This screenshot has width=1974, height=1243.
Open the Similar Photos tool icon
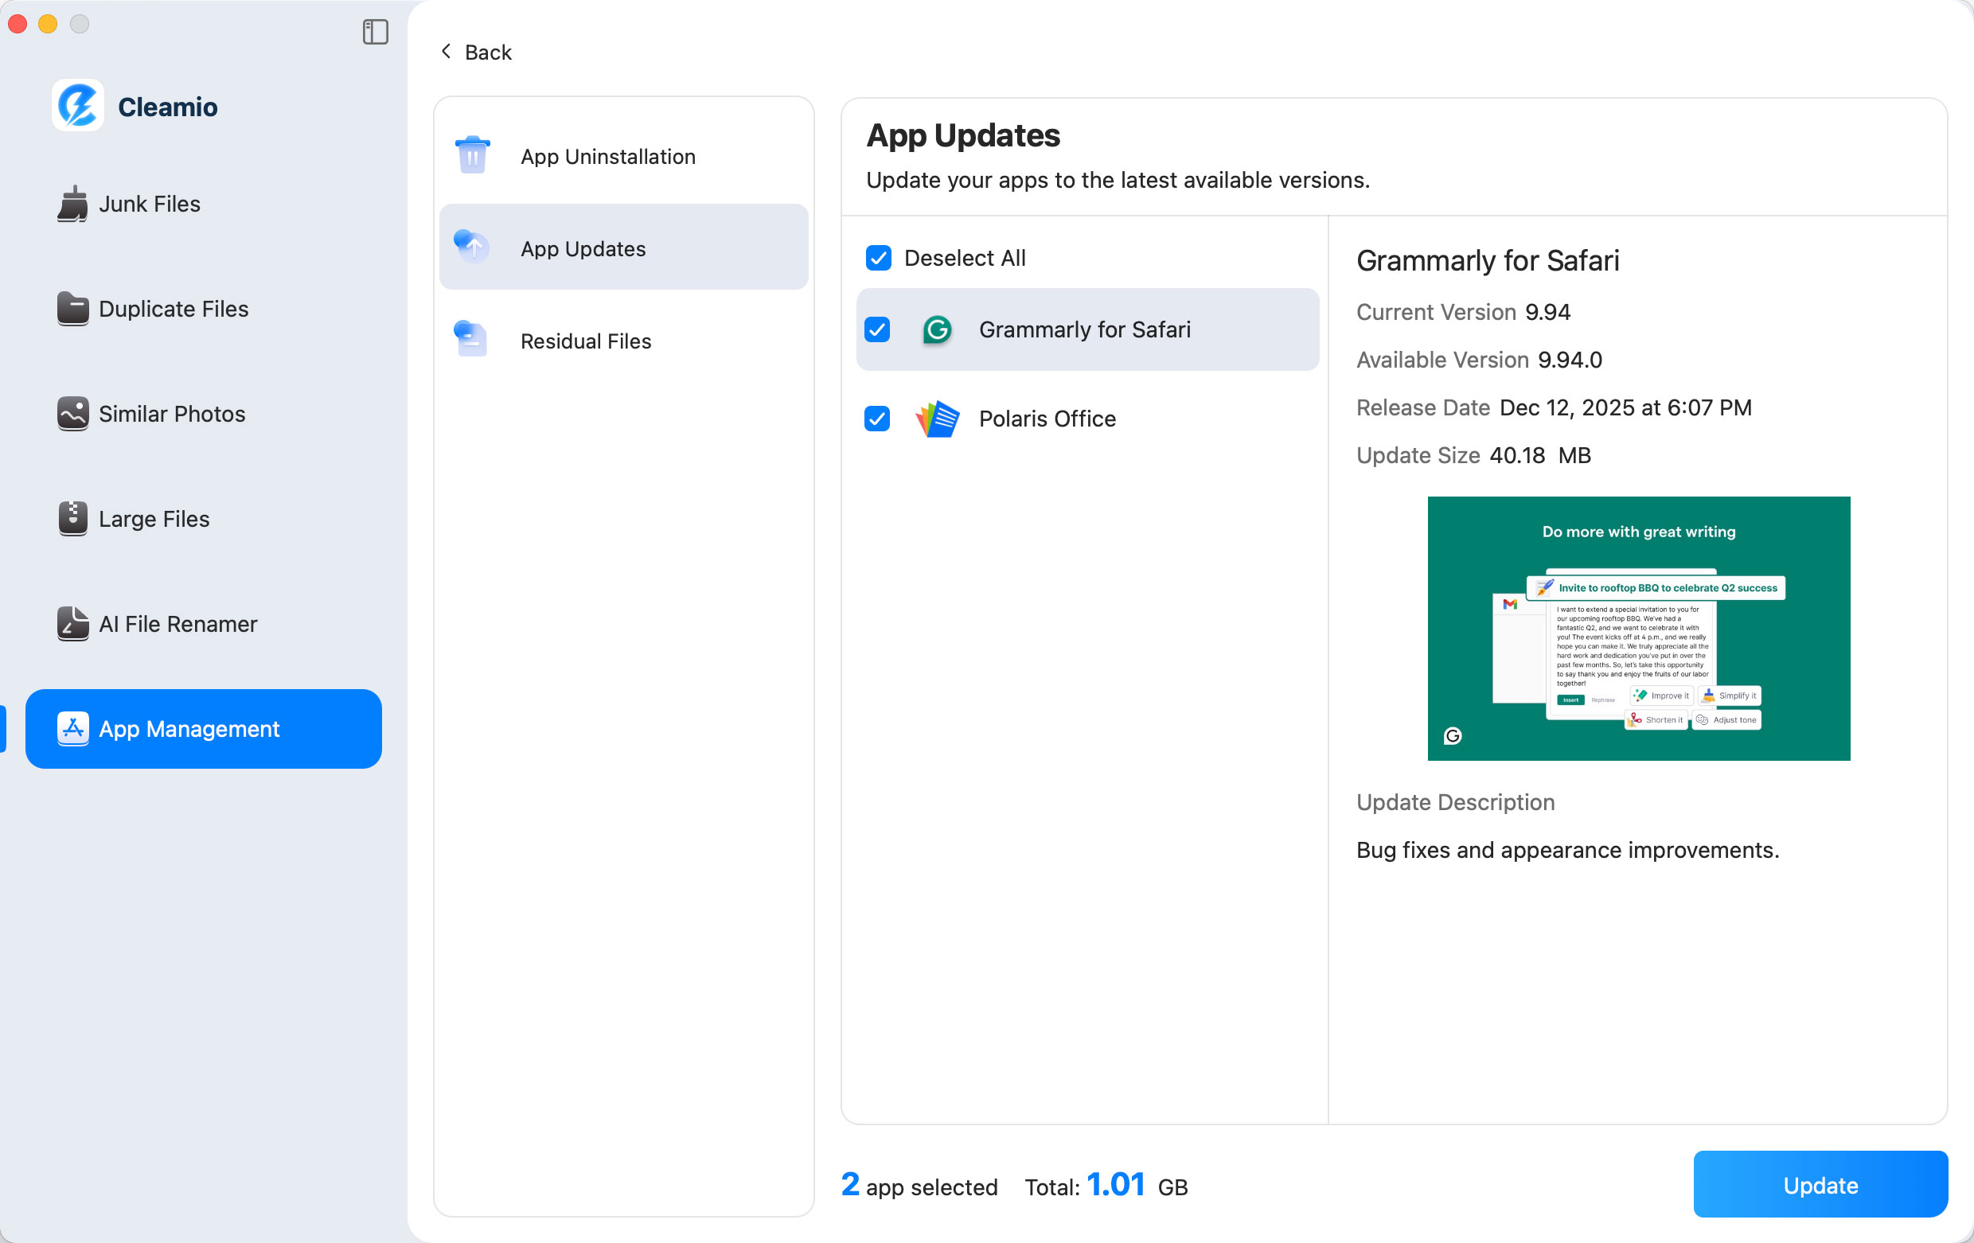[72, 414]
